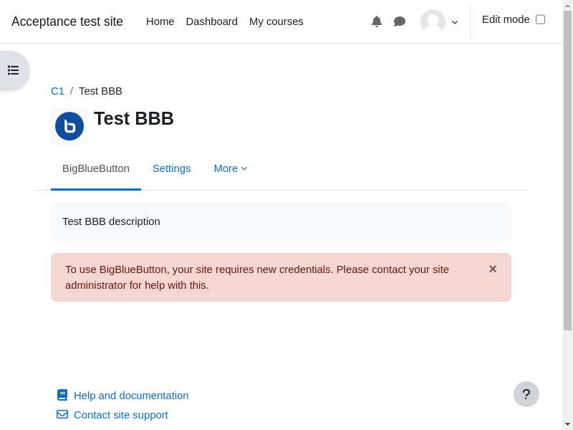Click the Edit mode label text

pos(506,19)
